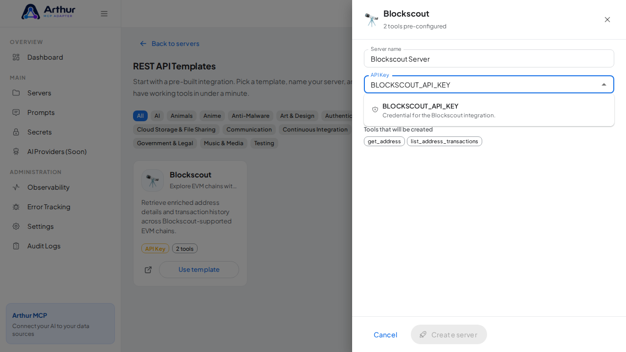Screen dimensions: 626x352
Task: Select the Music & Media filter chip
Action: tap(224, 143)
